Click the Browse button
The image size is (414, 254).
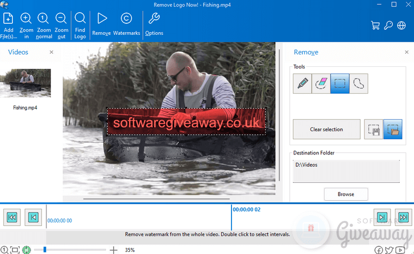click(346, 194)
